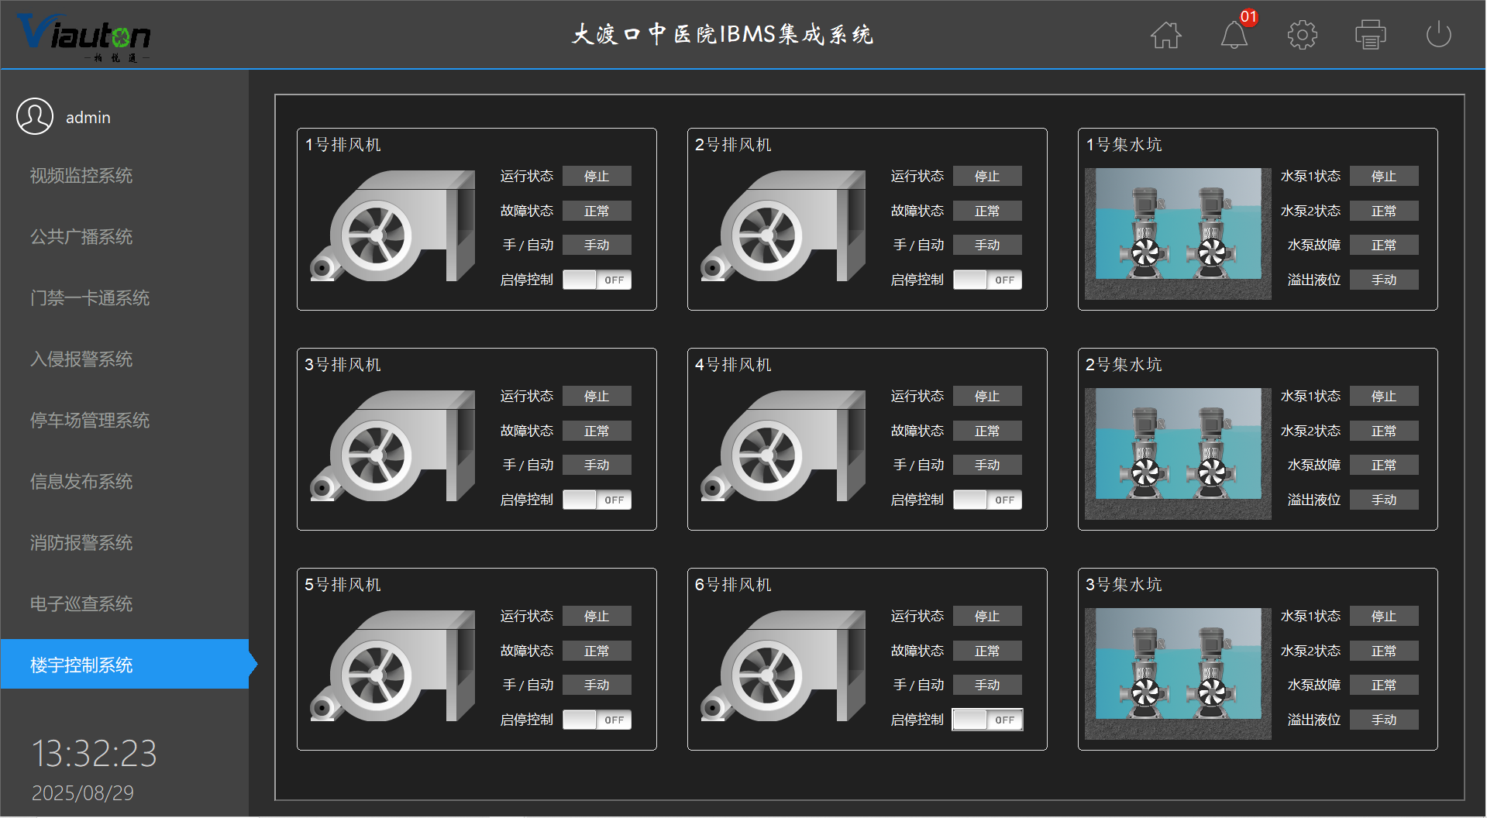This screenshot has width=1487, height=818.
Task: Select 消防报警系统 in the sidebar
Action: click(81, 543)
